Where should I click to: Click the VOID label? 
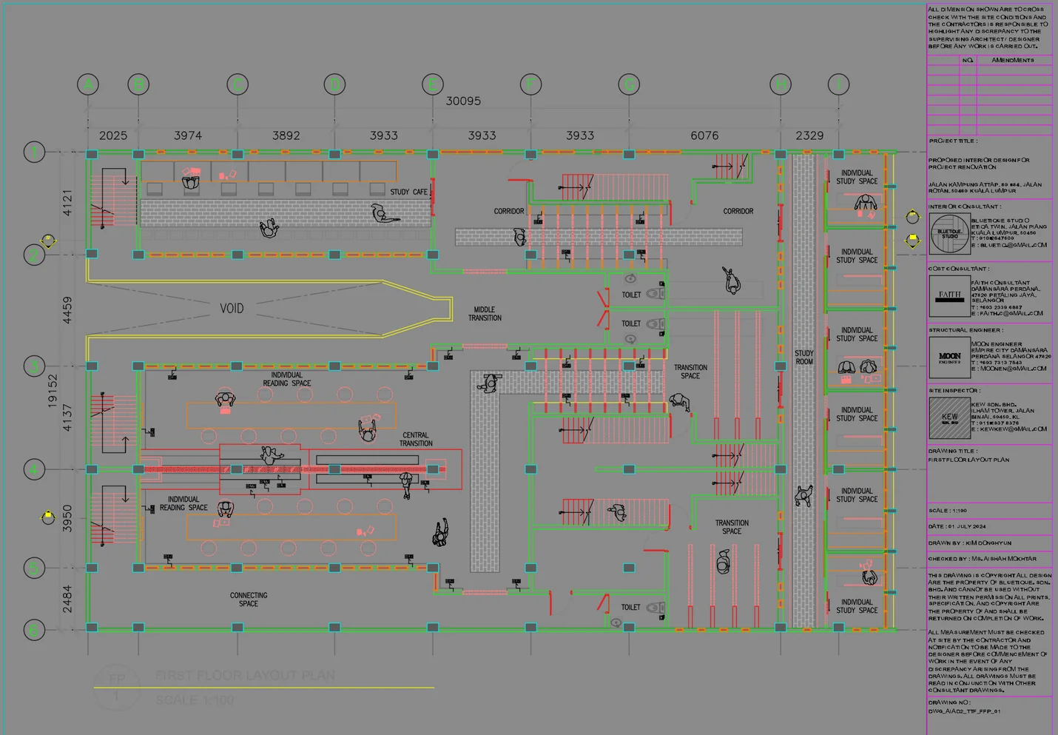point(232,309)
